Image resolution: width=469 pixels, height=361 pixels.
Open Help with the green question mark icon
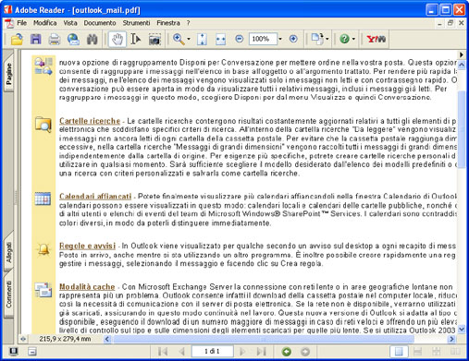(344, 39)
